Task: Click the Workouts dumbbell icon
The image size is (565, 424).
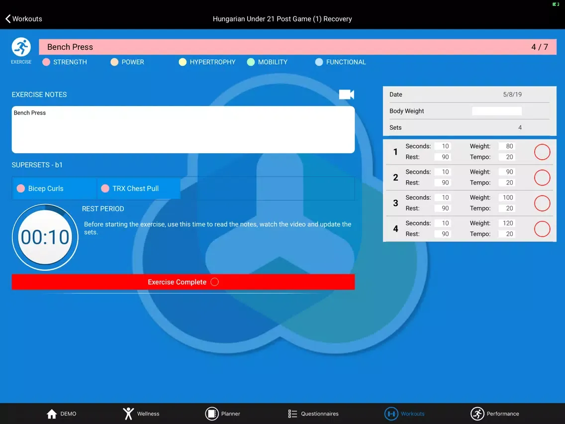Action: click(391, 414)
